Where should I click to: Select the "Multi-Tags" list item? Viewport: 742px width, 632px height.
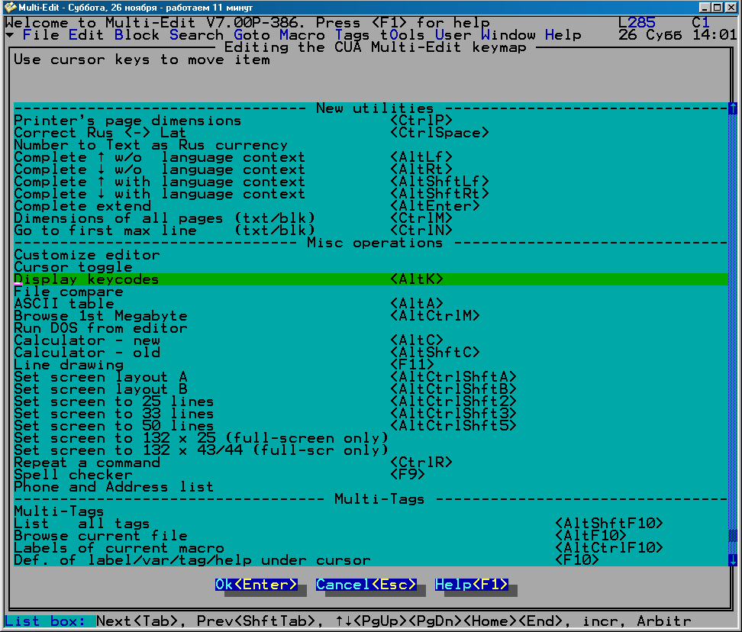(x=370, y=512)
